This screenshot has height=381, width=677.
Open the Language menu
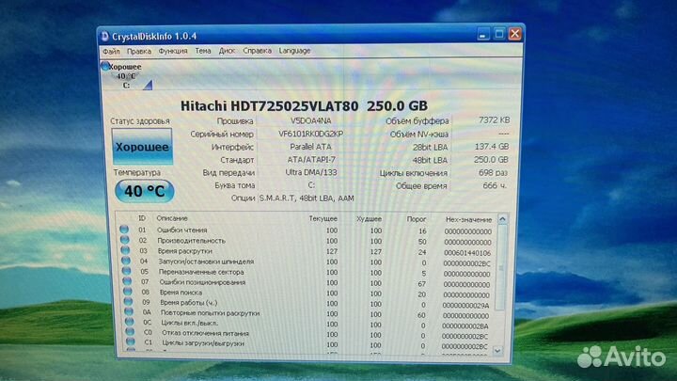click(294, 51)
